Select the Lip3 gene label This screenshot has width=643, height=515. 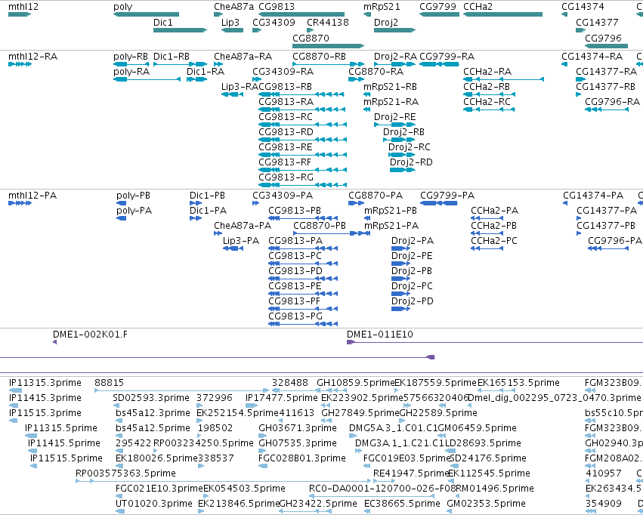pyautogui.click(x=230, y=22)
